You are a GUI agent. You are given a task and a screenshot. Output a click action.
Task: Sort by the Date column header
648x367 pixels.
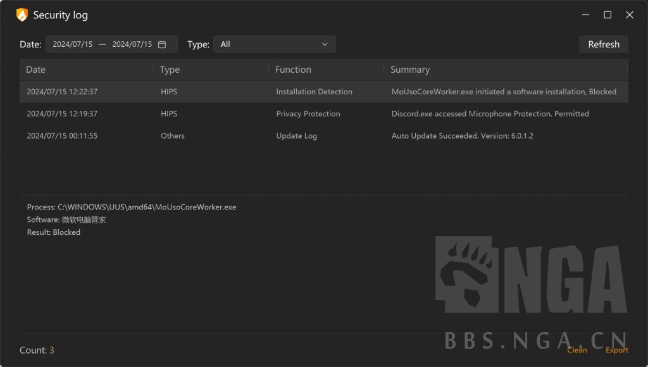(36, 70)
